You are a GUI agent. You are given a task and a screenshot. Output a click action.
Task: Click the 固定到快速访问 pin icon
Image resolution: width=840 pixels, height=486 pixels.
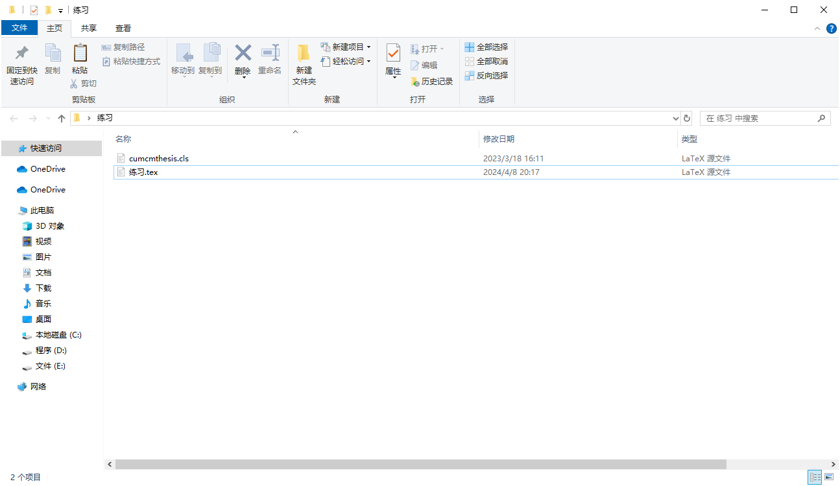pos(21,53)
